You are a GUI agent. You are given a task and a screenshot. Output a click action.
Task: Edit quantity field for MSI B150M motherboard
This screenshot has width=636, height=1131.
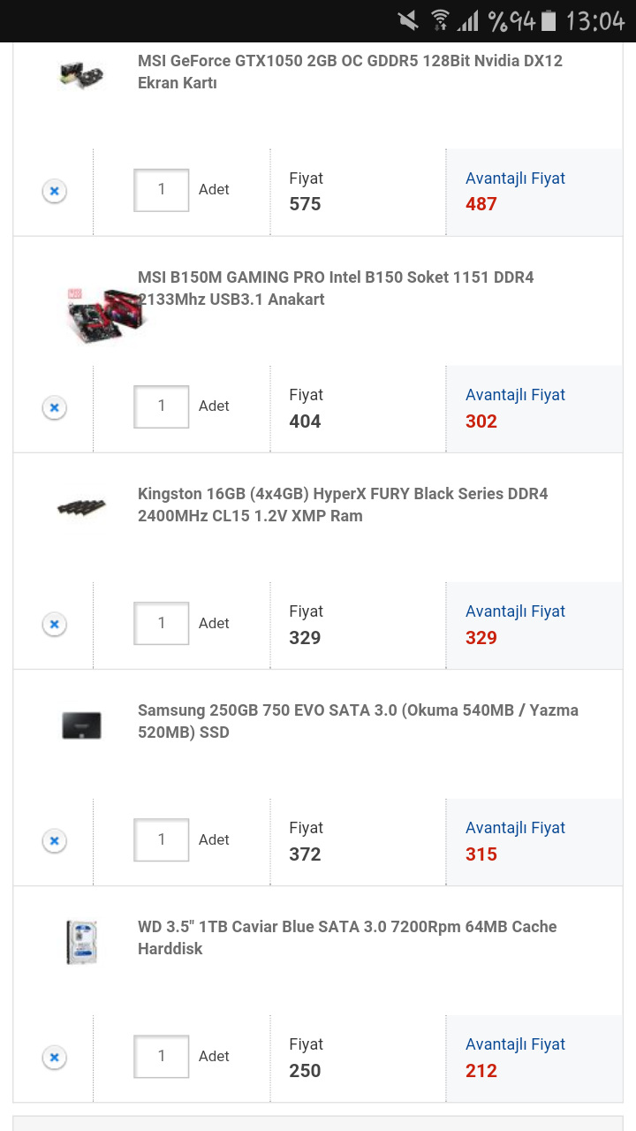click(162, 406)
